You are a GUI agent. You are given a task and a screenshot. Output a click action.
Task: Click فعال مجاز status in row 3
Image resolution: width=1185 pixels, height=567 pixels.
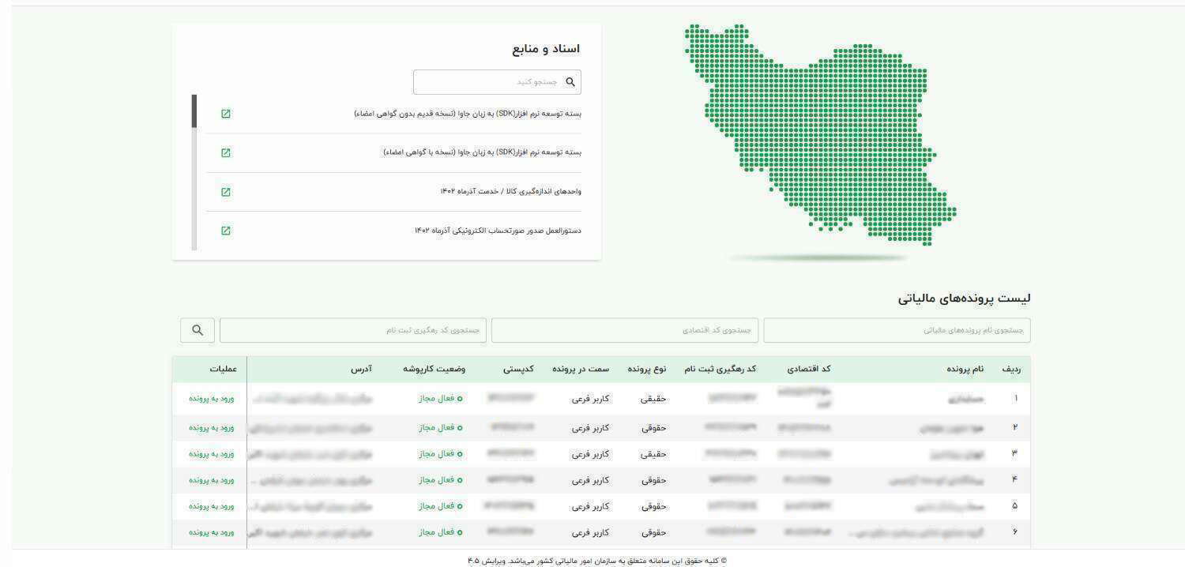click(441, 454)
